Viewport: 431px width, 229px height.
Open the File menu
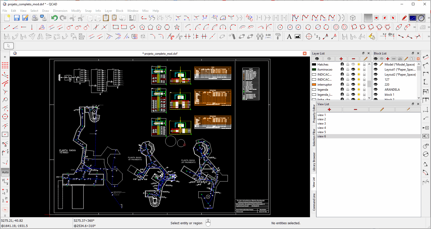click(5, 11)
